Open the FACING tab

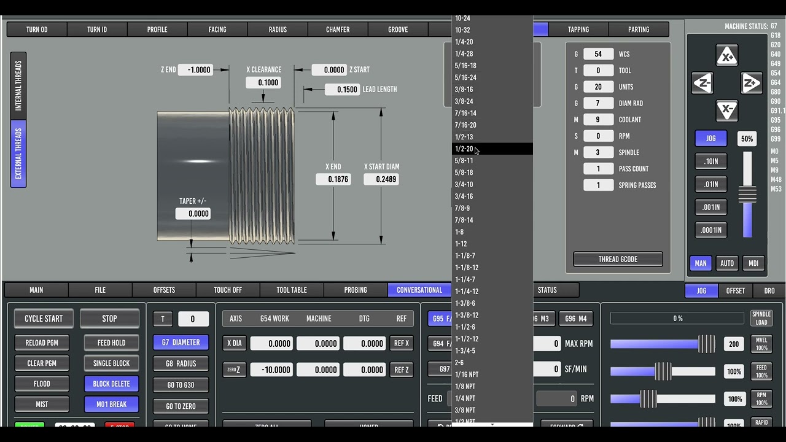(217, 29)
